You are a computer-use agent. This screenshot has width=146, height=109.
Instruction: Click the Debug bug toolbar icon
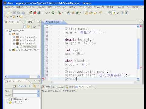coord(47,13)
